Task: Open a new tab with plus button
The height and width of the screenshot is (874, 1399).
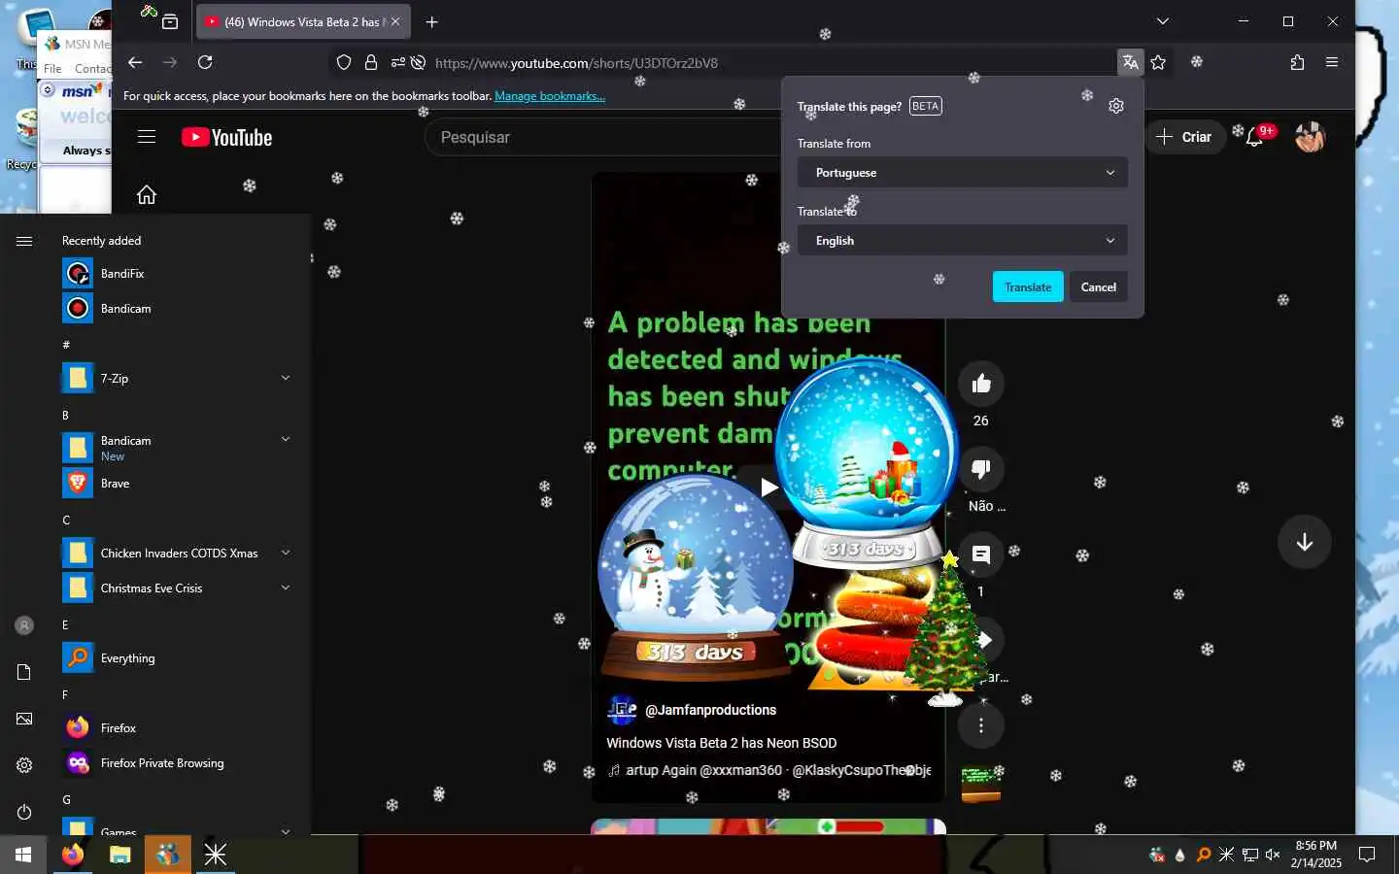Action: pyautogui.click(x=432, y=21)
